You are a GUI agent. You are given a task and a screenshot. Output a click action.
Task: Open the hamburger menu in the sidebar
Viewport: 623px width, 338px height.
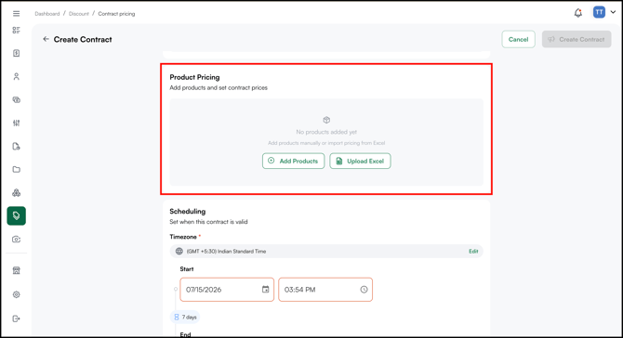coord(17,14)
